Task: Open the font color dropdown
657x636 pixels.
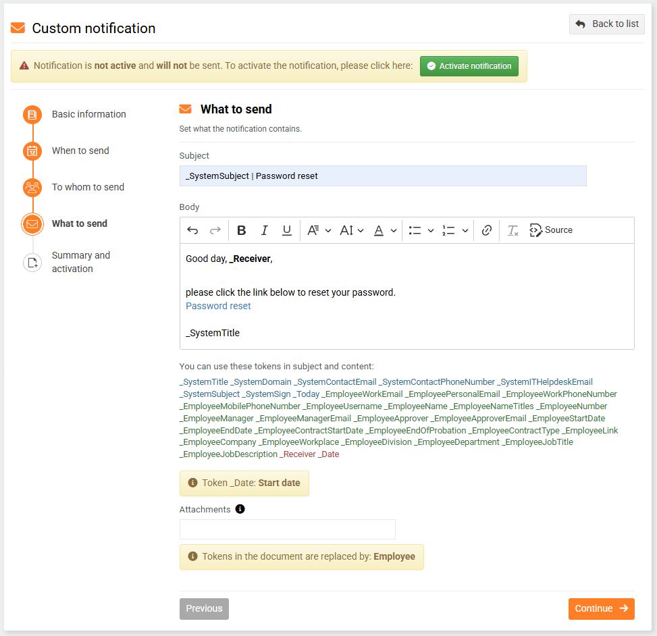Action: tap(385, 230)
